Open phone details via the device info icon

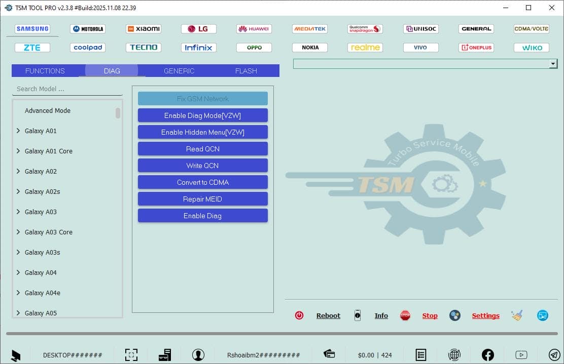click(358, 315)
